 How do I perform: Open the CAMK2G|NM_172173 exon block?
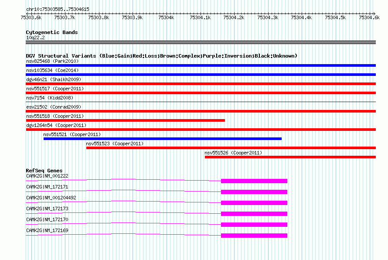coord(254,214)
